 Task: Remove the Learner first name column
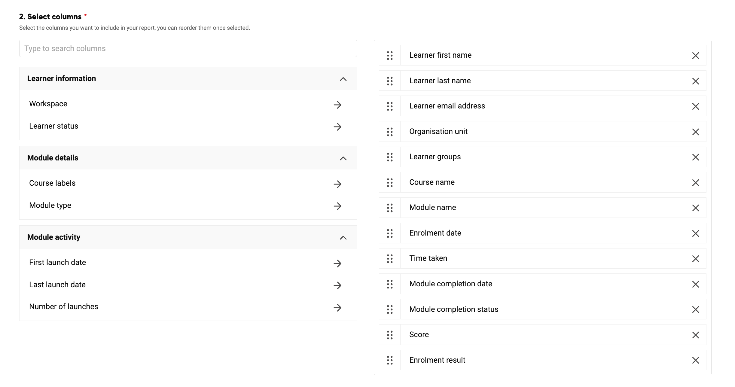coord(696,56)
